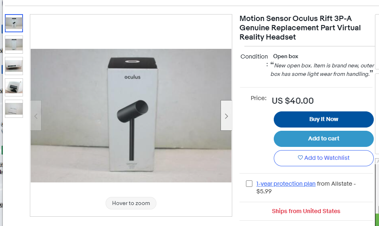The width and height of the screenshot is (379, 226).
Task: Click the seller's condition description quote
Action: click(x=322, y=70)
